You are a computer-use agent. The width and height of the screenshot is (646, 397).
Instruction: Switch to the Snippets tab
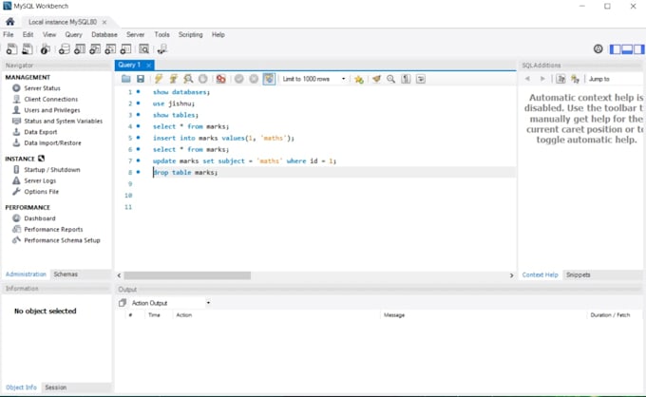pyautogui.click(x=578, y=274)
